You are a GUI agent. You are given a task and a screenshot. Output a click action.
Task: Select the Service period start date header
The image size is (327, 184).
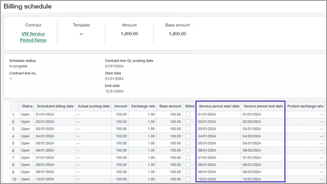[219, 106]
